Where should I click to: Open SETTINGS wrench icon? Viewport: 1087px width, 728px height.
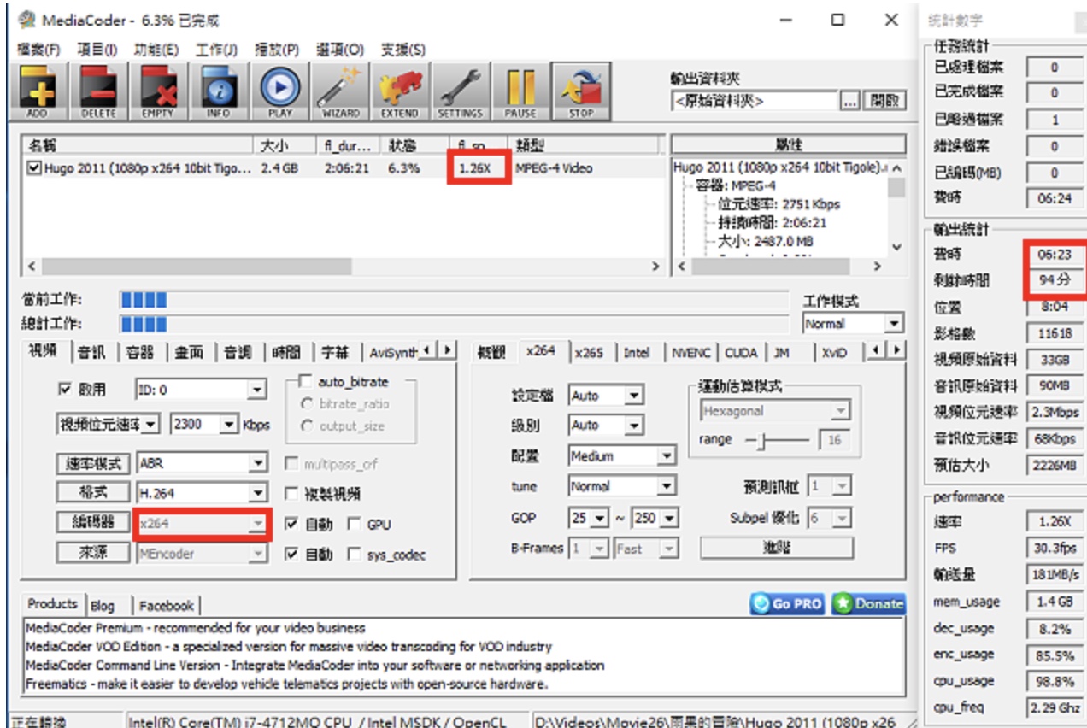click(461, 91)
